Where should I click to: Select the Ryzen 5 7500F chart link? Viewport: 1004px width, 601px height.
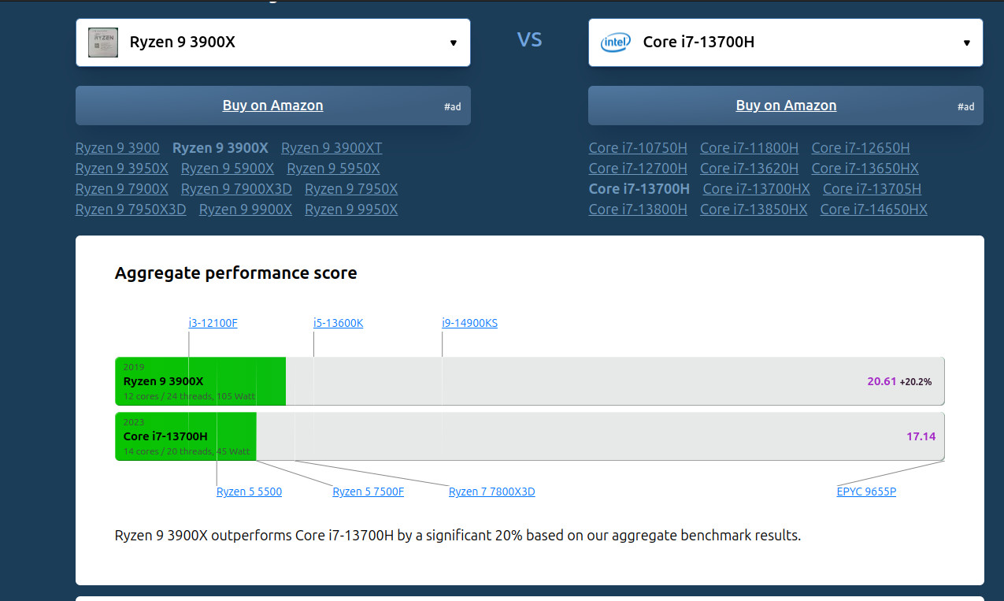click(369, 492)
